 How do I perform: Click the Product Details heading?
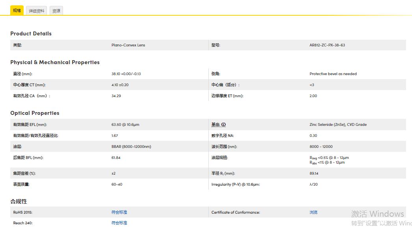(31, 33)
